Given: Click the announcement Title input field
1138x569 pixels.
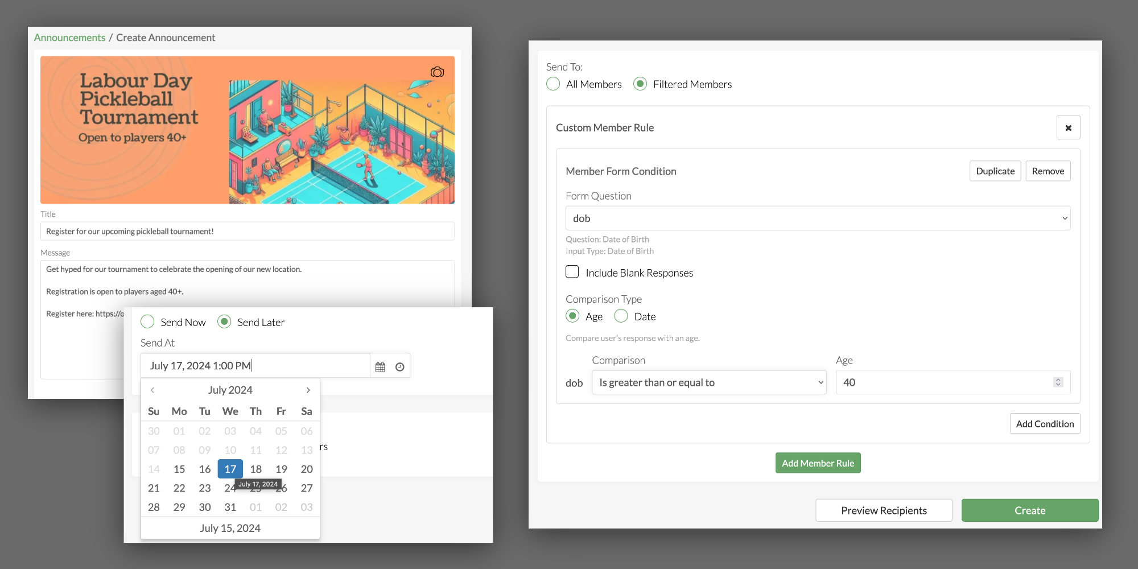Looking at the screenshot, I should coord(248,232).
